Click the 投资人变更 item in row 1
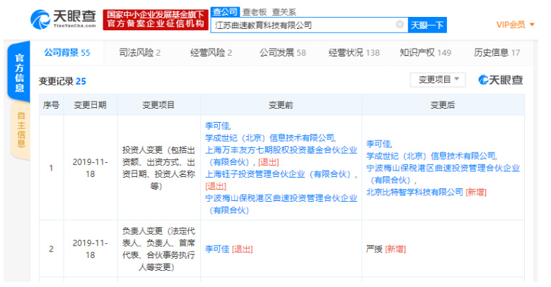The image size is (551, 287). [x=158, y=168]
